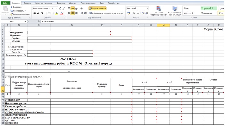225x126 pixels.
Task: Click the fill color bucket icon
Action: coord(56,13)
